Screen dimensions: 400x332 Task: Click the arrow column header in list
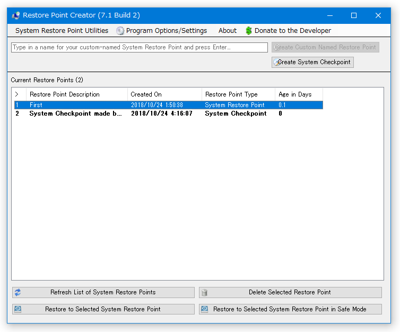[19, 94]
